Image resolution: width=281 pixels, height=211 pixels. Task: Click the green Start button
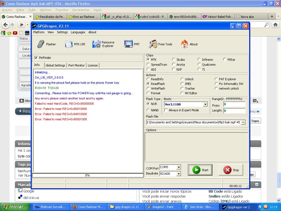point(200,170)
